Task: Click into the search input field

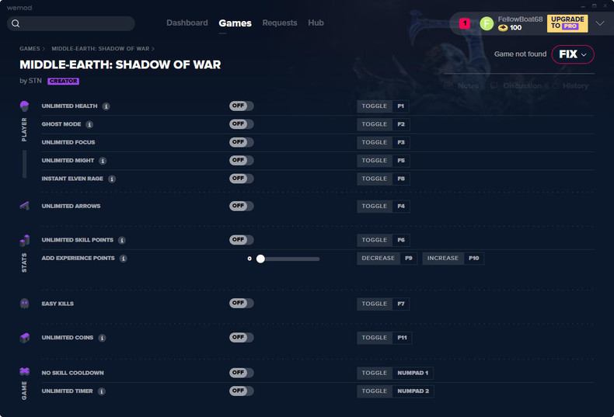Action: (x=71, y=23)
